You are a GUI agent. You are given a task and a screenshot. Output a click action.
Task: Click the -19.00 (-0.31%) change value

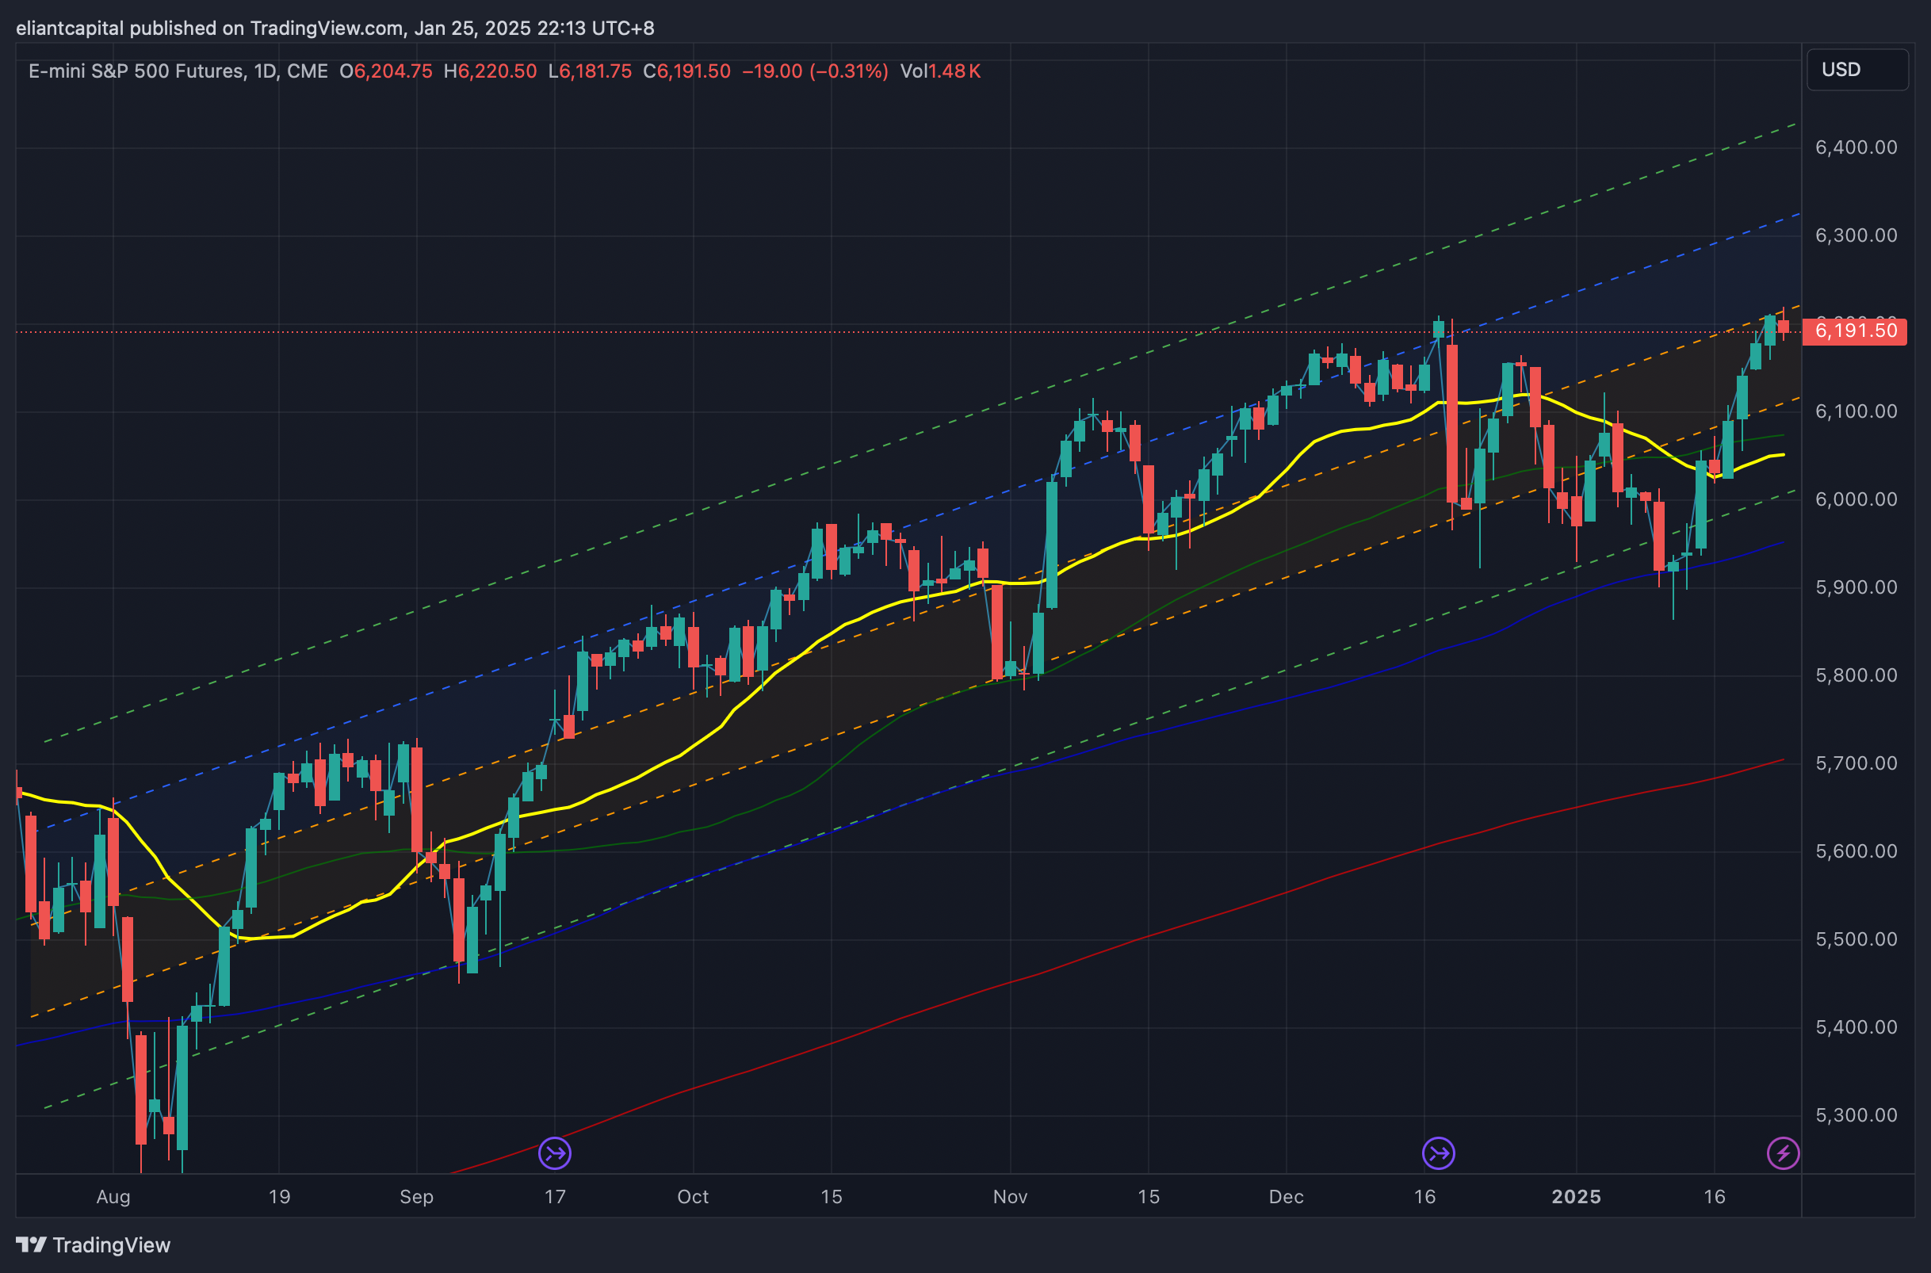coord(815,71)
